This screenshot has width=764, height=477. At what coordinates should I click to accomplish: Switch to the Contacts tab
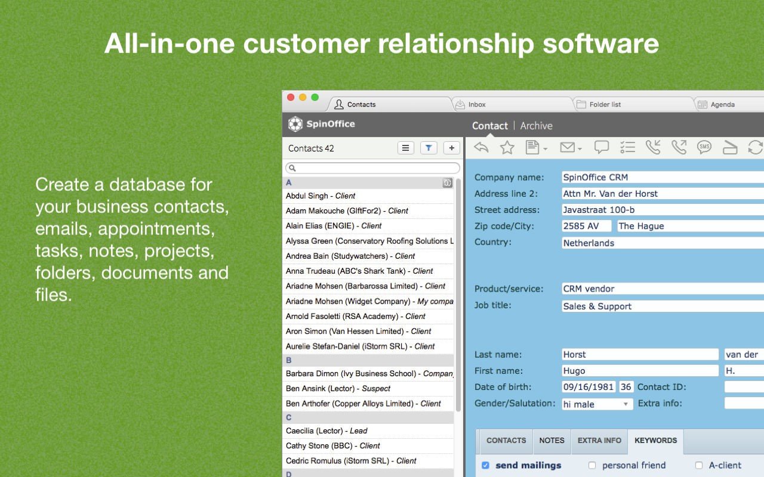[390, 104]
